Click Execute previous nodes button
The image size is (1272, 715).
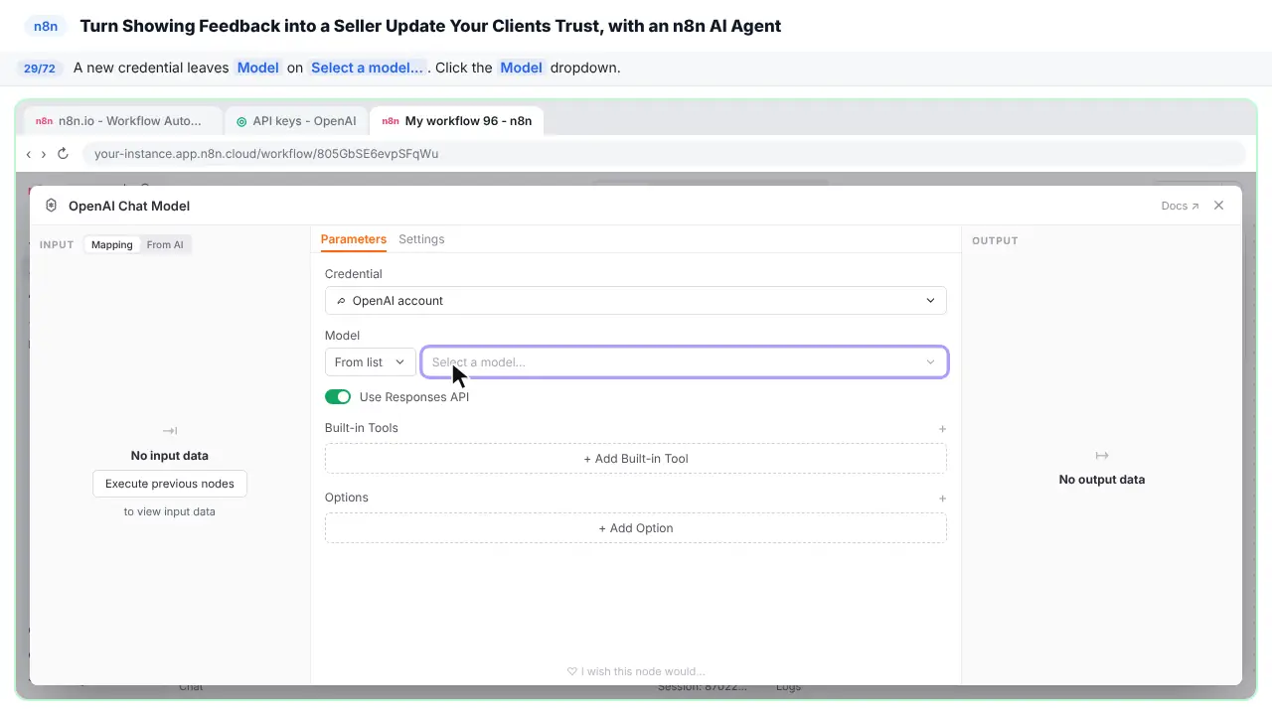(x=170, y=484)
